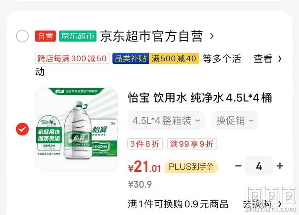This screenshot has height=215, width=299.
Task: Tap the green 京东超市 badge
Action: tap(78, 36)
